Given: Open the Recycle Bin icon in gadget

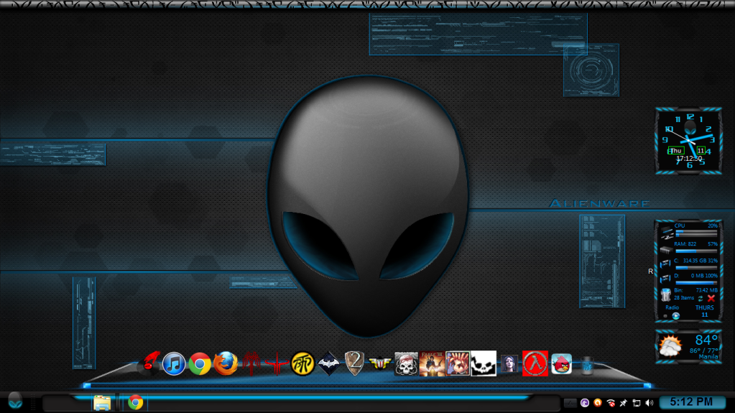Looking at the screenshot, I should pyautogui.click(x=665, y=295).
